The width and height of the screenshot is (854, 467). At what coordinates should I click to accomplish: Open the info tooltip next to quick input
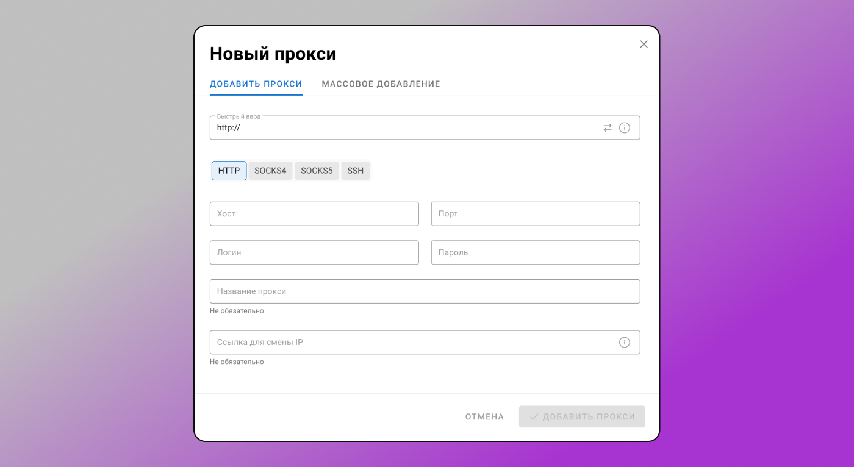click(624, 127)
